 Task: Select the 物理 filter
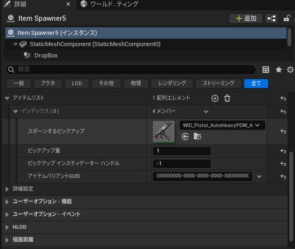136,83
